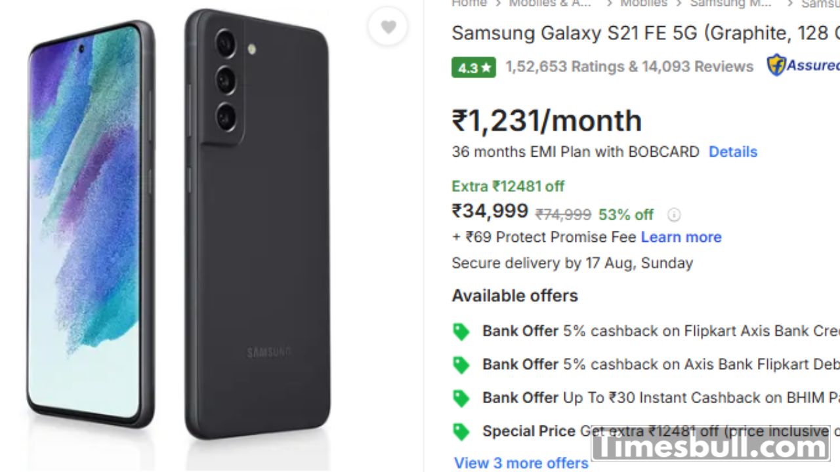This screenshot has height=472, width=840.
Task: Add the phone to wishlist with heart icon
Action: click(x=388, y=27)
